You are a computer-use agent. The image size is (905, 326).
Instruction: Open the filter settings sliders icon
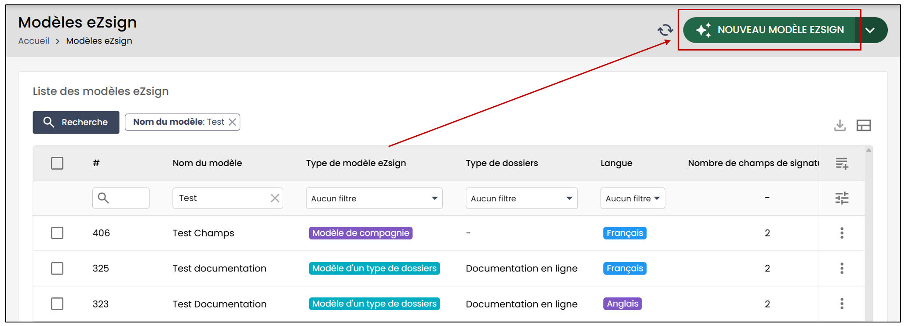pos(842,198)
